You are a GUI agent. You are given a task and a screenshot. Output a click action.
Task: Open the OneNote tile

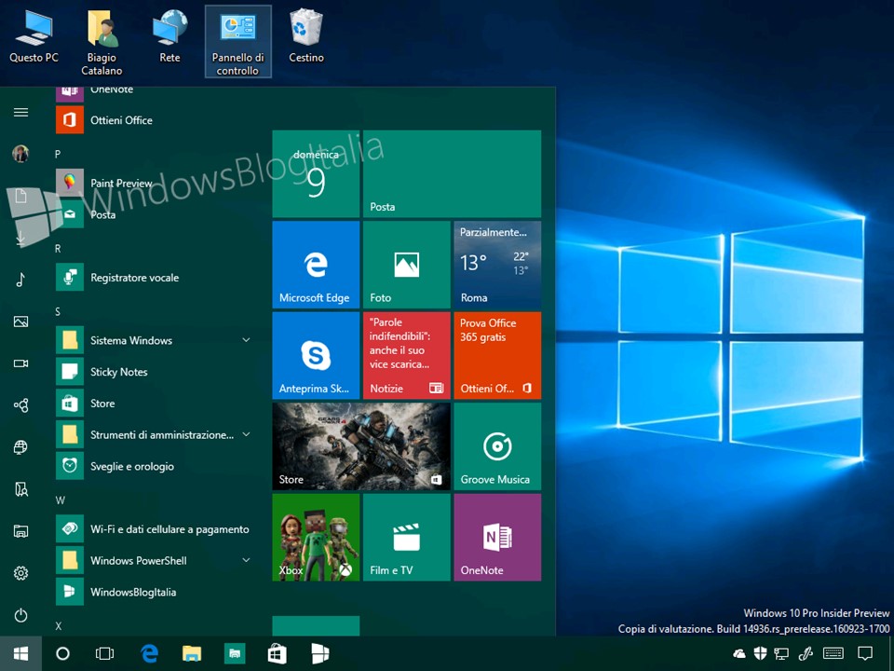[497, 538]
